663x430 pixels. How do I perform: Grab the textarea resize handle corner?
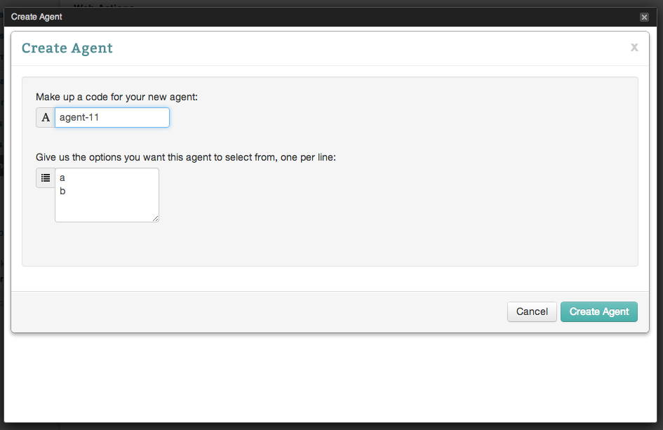pyautogui.click(x=156, y=219)
